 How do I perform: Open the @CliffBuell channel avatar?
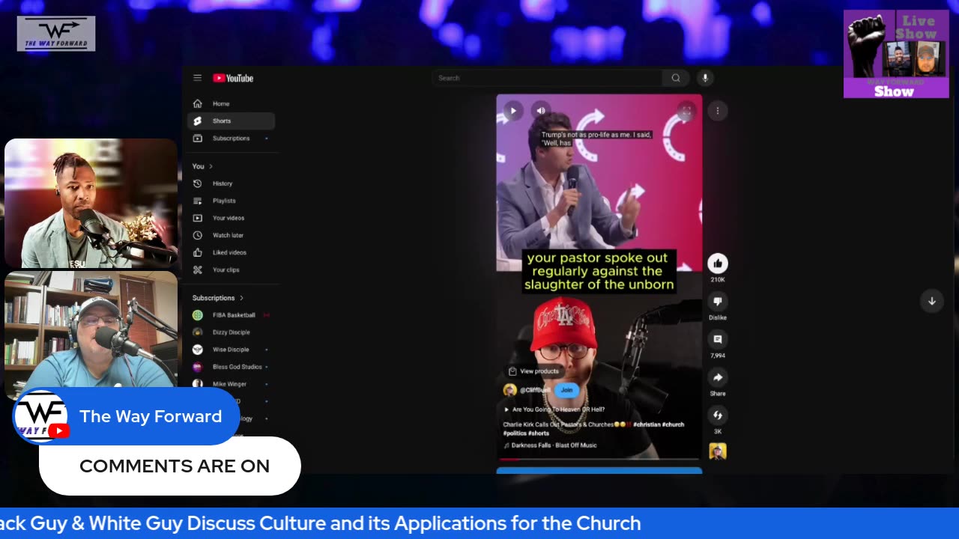(510, 390)
